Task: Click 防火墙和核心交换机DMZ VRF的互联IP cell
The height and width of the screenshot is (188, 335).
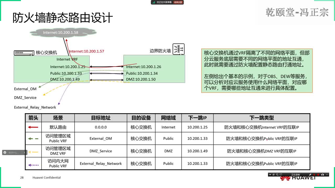Action: coord(262,151)
